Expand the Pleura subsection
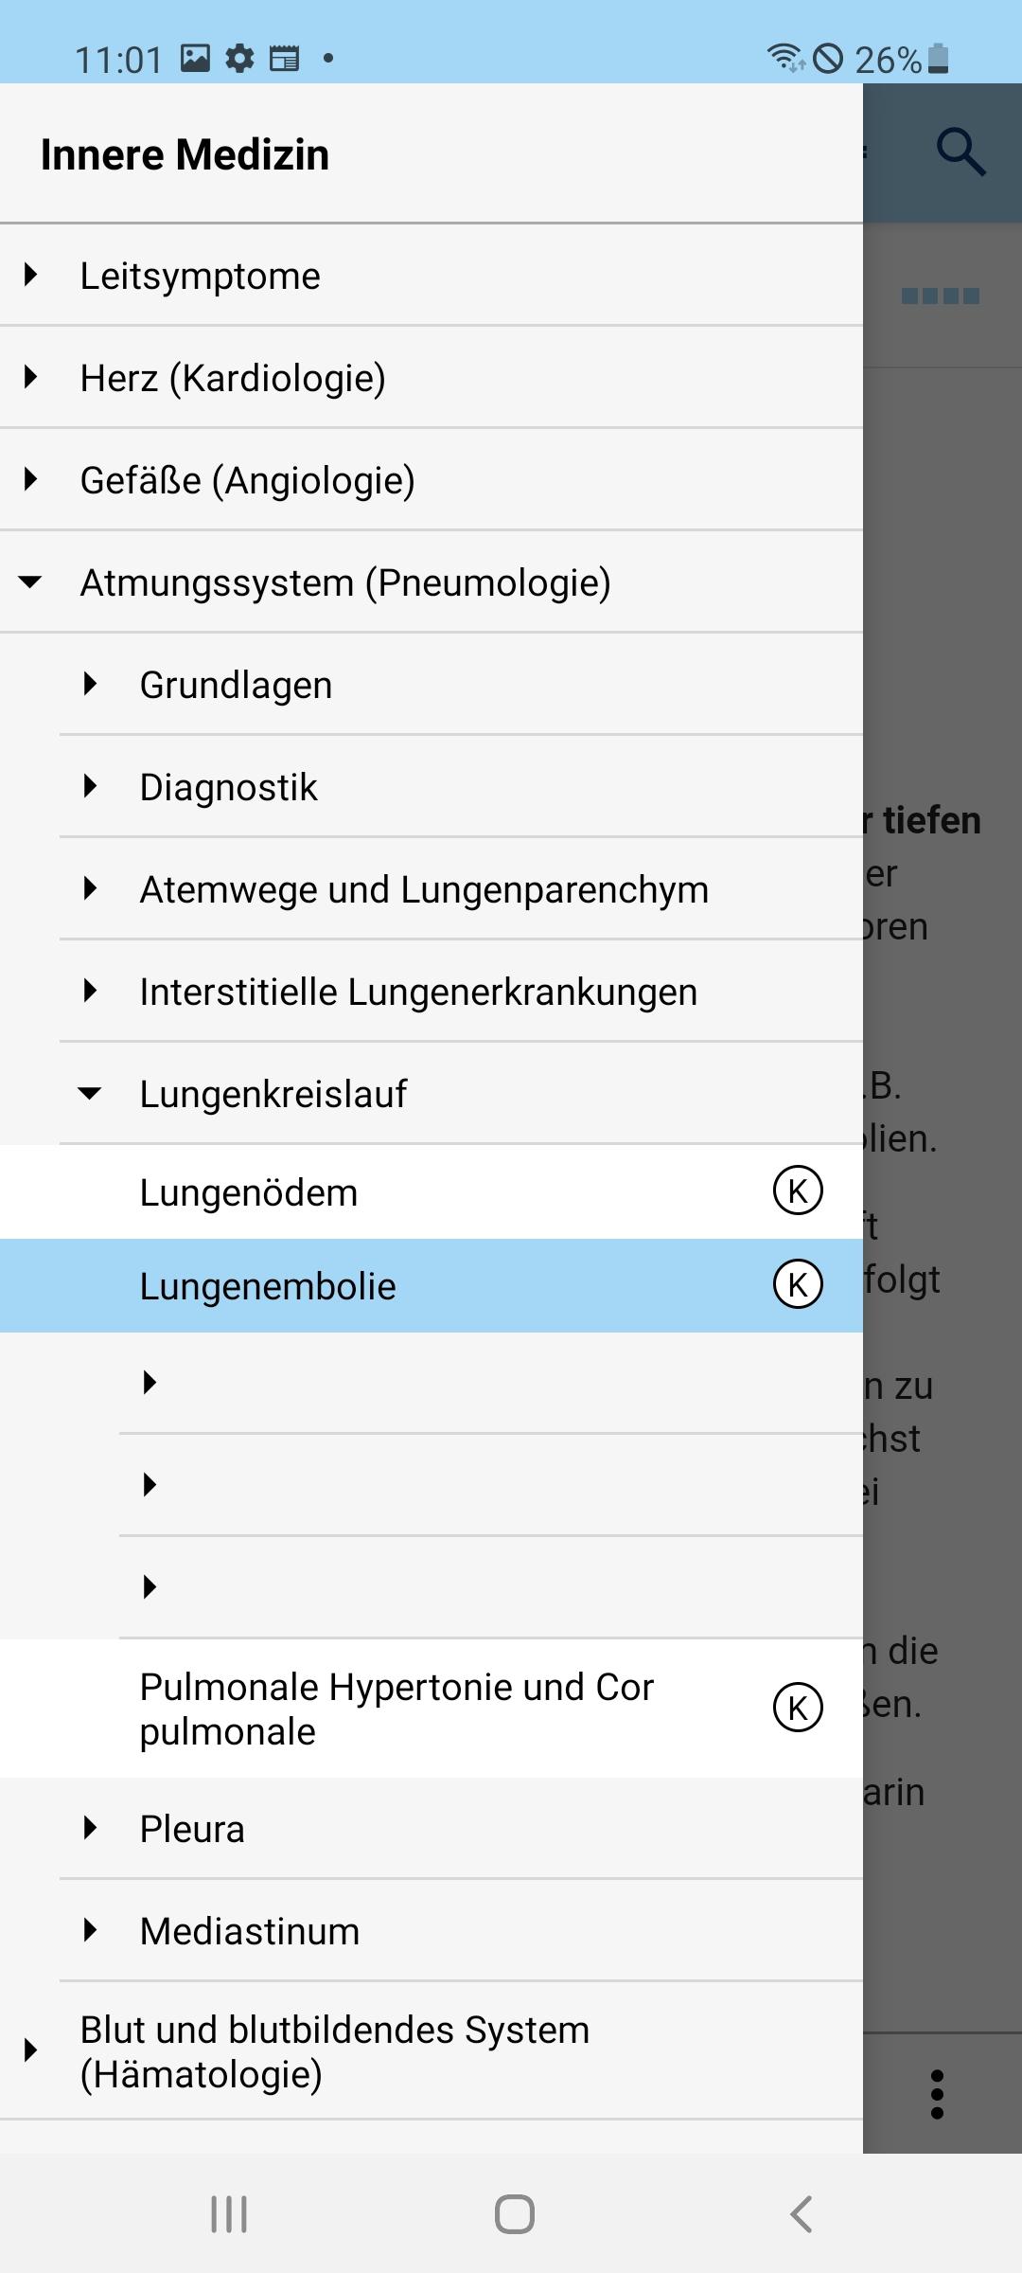The image size is (1022, 2273). 461,1829
